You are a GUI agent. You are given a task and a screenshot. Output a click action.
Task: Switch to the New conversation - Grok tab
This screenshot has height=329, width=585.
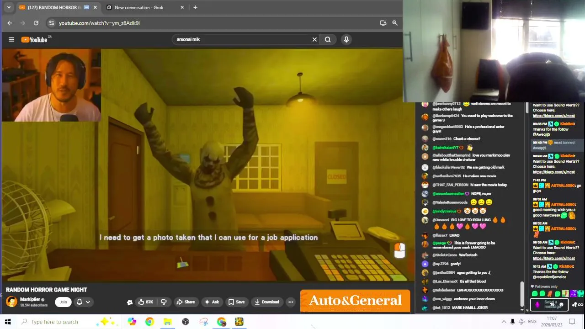coord(139,7)
